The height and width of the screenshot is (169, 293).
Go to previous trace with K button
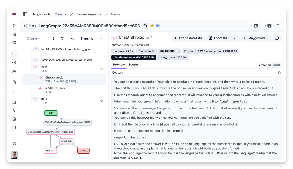(x=254, y=26)
